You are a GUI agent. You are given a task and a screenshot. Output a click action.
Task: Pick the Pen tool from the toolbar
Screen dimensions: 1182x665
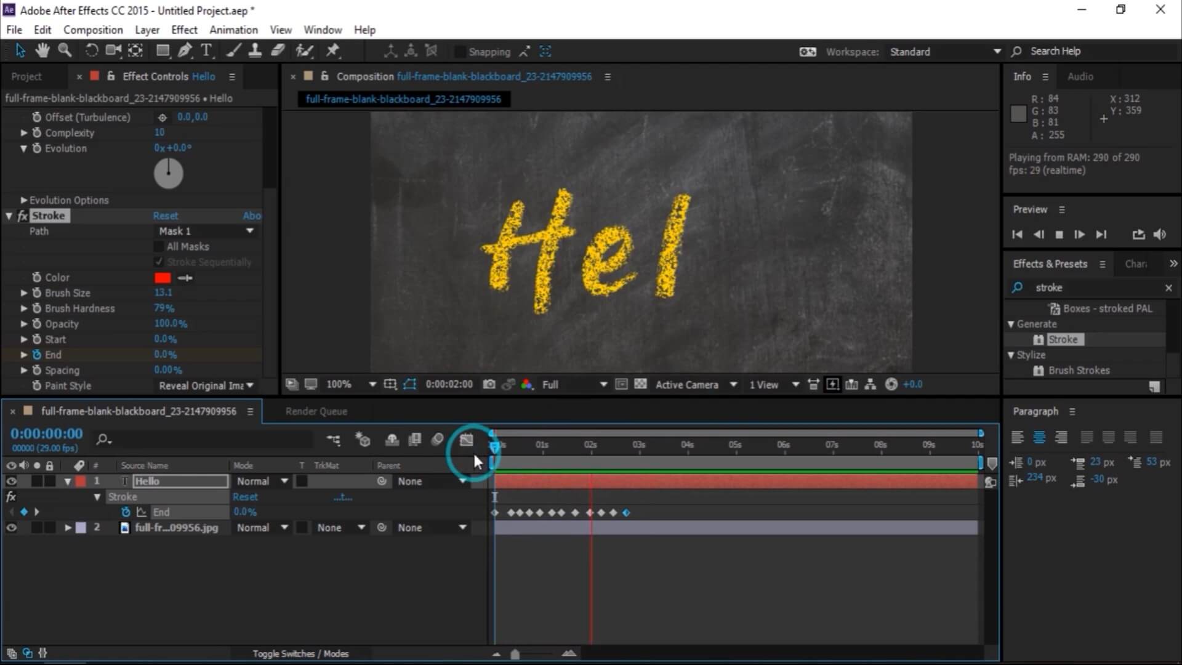[x=185, y=50]
